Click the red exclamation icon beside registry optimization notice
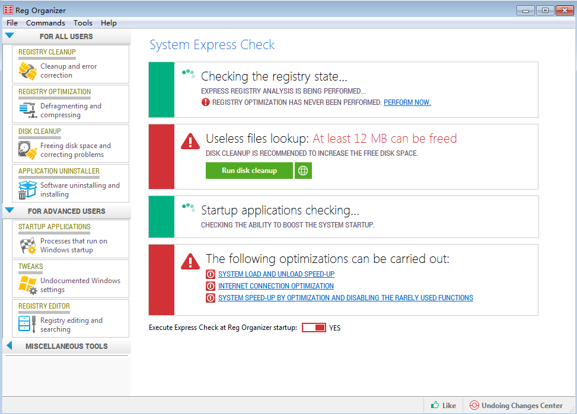Image resolution: width=577 pixels, height=414 pixels. [x=205, y=102]
